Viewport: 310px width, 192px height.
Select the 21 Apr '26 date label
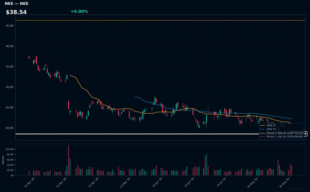[94, 183]
